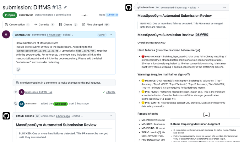The height and width of the screenshot is (144, 244).
Task: Click the 'submissio' source branch link
Action: pos(112,15)
